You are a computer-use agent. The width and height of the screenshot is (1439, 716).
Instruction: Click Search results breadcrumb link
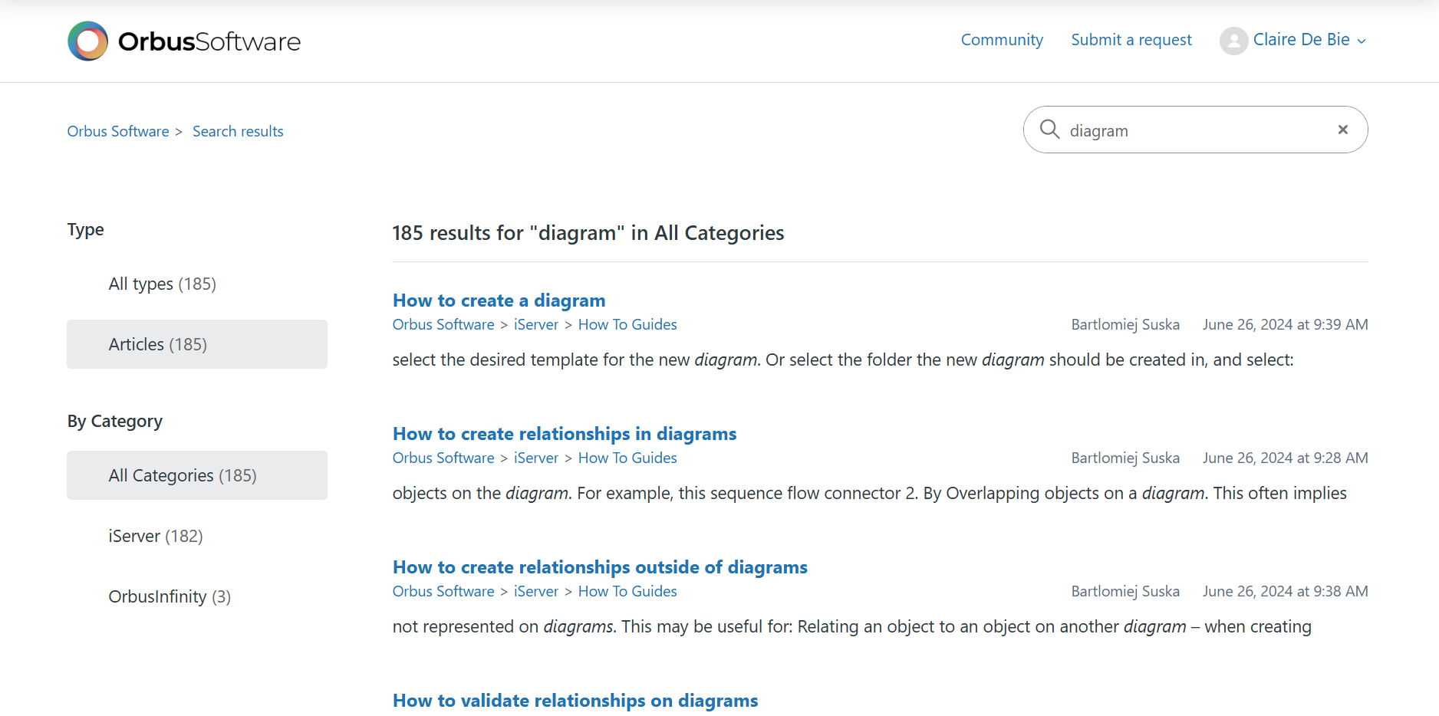(x=238, y=131)
